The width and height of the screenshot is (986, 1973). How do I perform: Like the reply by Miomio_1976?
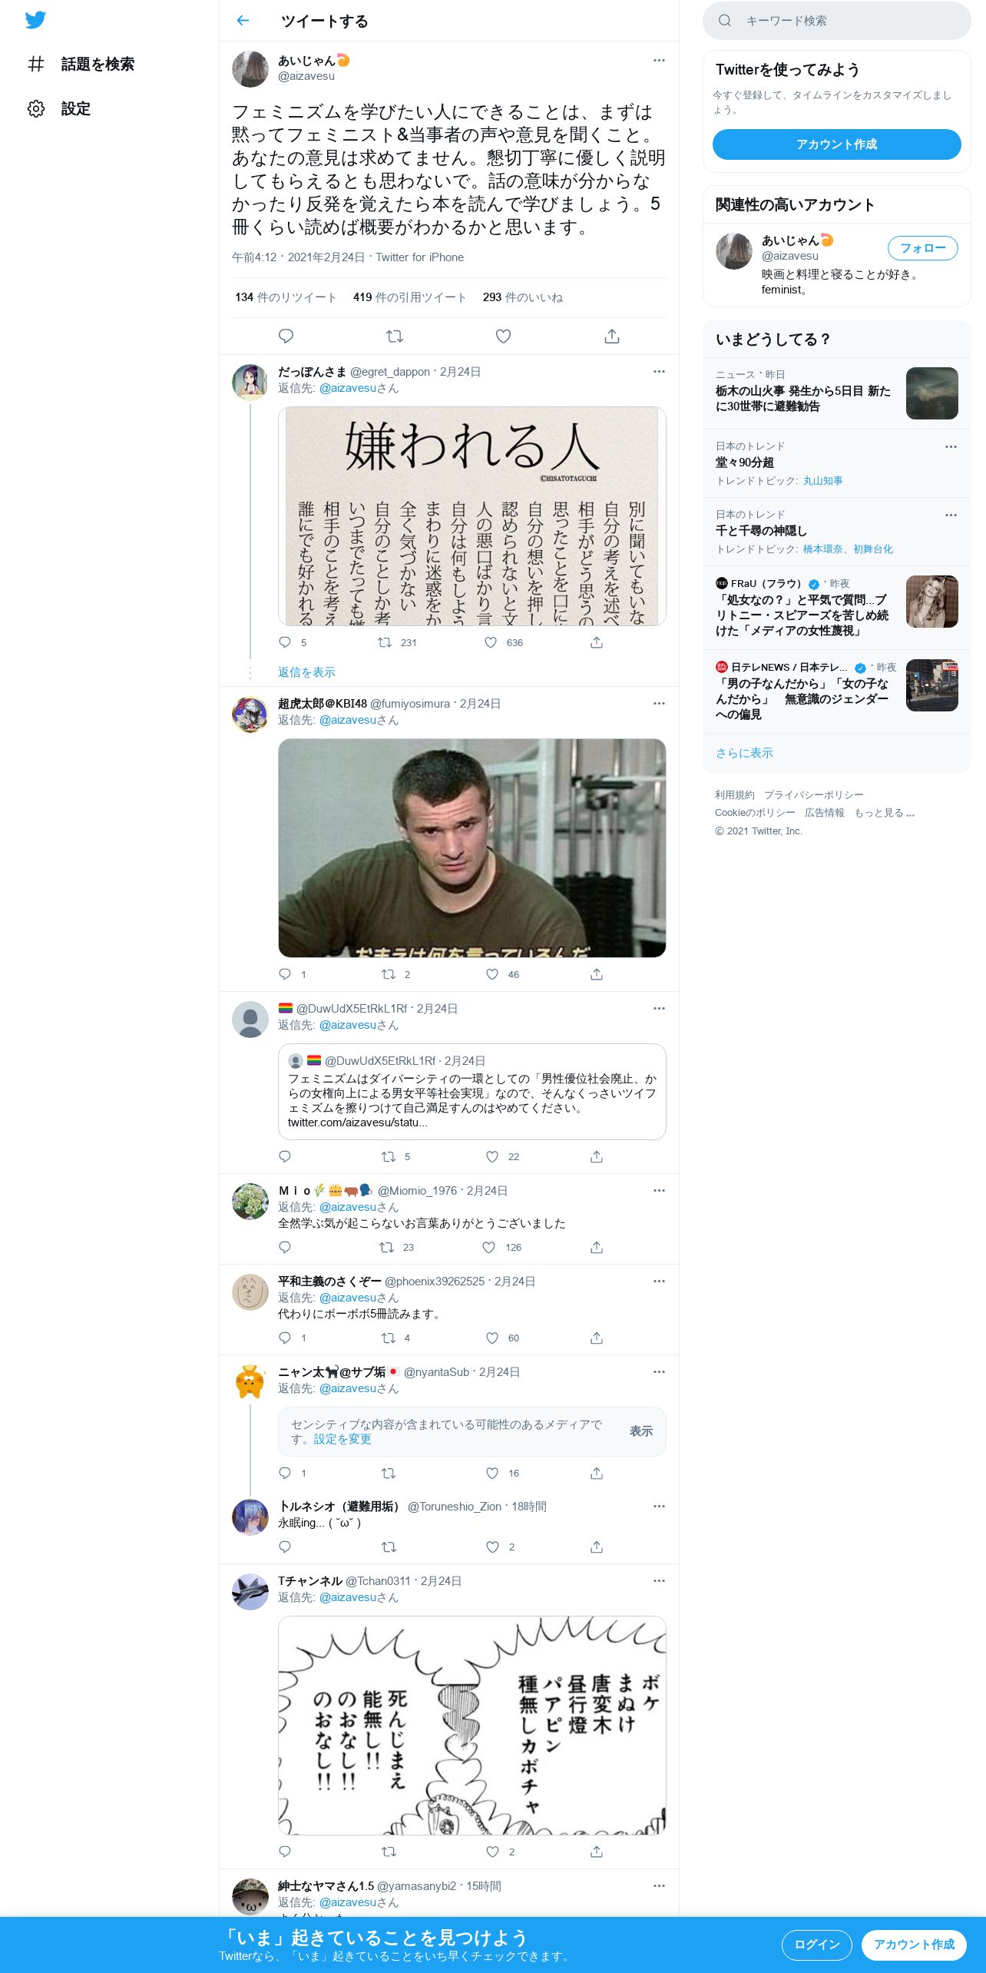[x=489, y=1247]
